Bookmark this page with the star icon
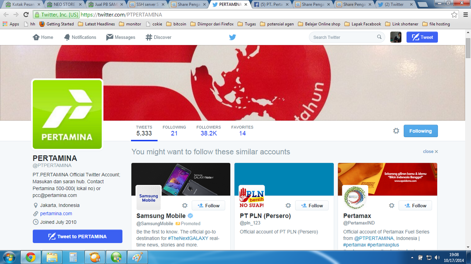 tap(454, 15)
